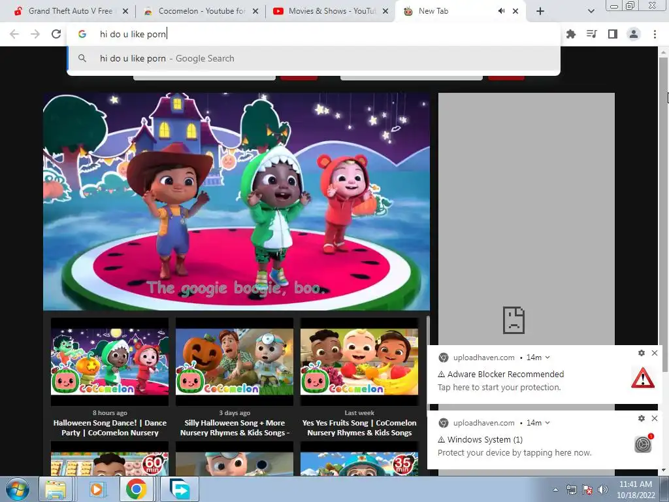The image size is (669, 502).
Task: Open a new tab with plus button
Action: [540, 11]
